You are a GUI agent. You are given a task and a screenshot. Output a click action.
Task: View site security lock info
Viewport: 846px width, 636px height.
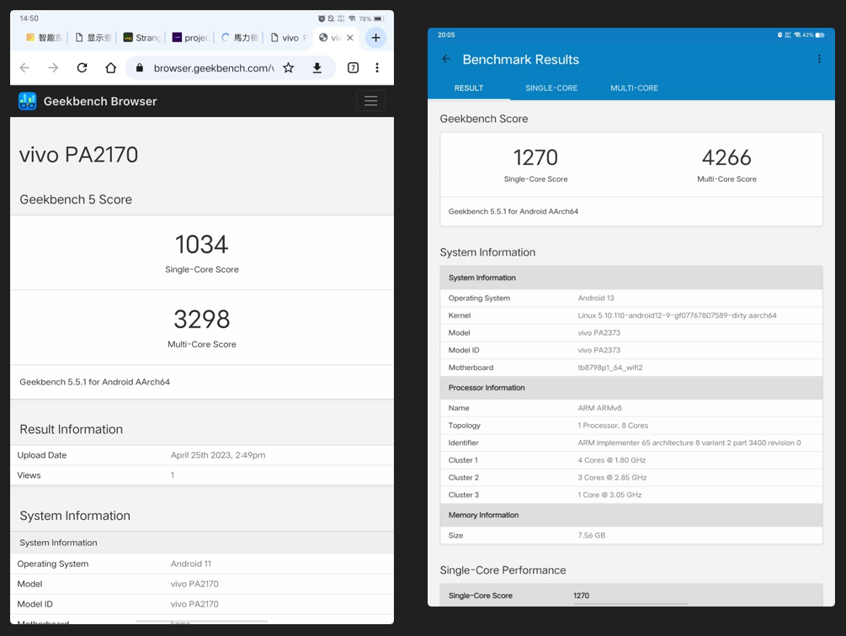[x=140, y=68]
